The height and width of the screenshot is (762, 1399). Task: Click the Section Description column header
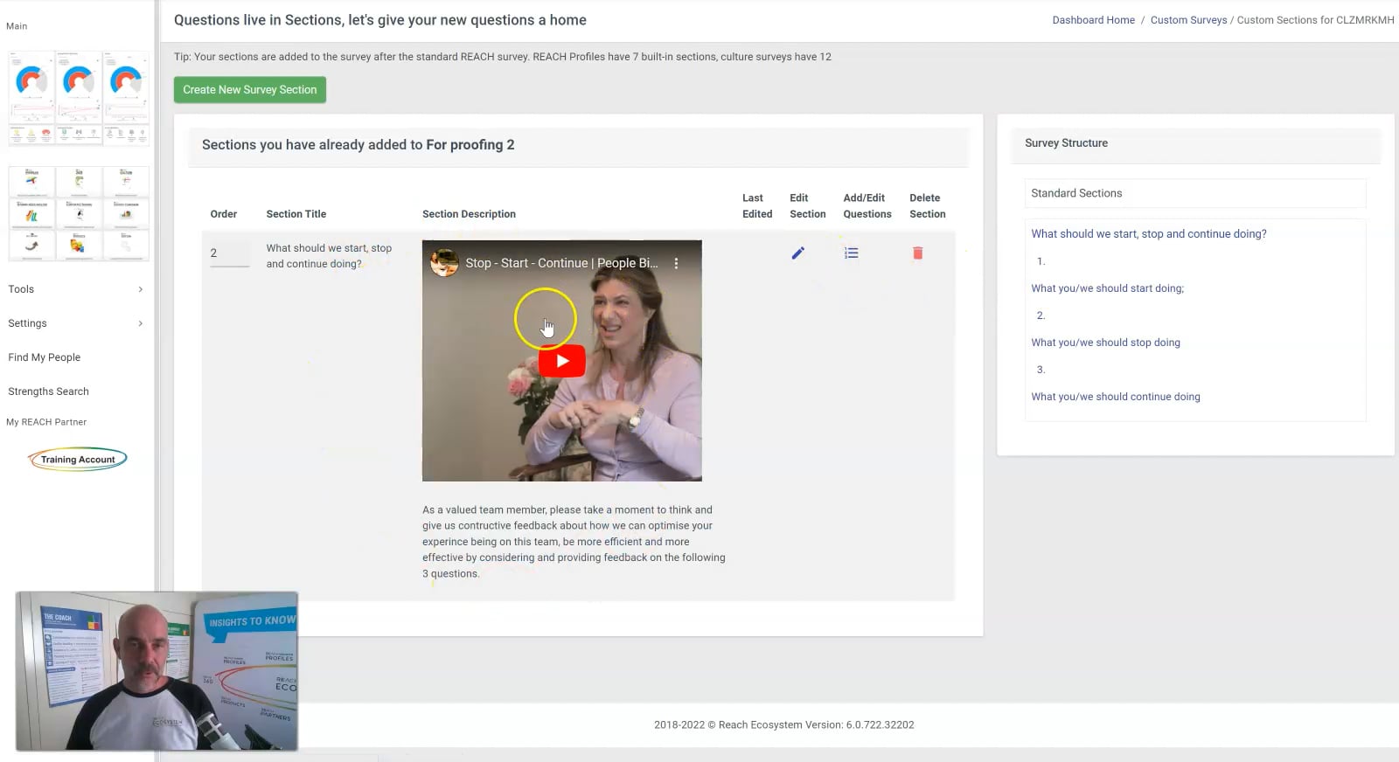pos(469,214)
